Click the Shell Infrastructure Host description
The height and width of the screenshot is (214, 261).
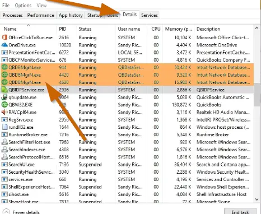221,194
